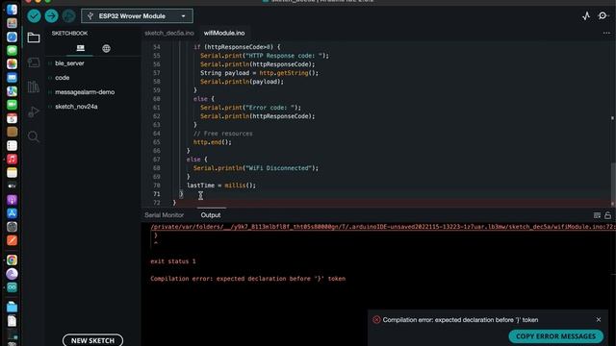This screenshot has width=616, height=346.
Task: Open the Search sidebar icon
Action: [34, 136]
